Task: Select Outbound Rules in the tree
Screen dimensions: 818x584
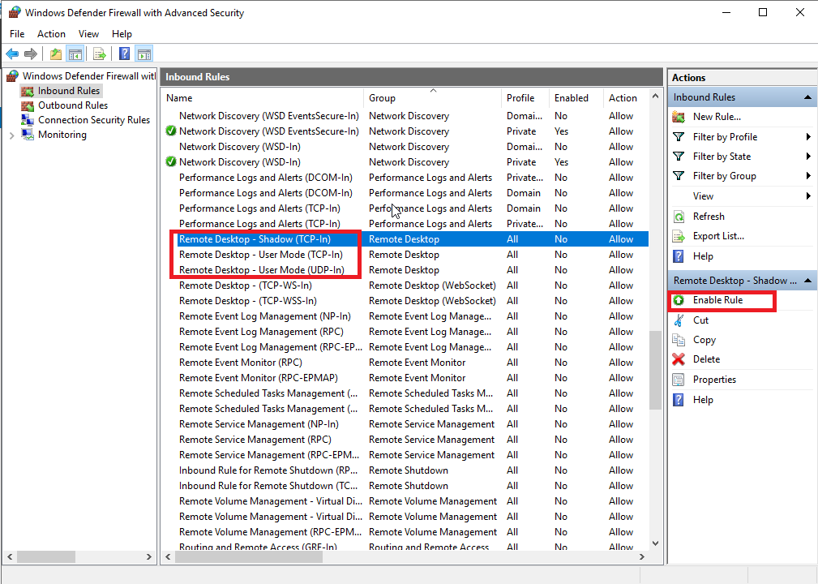Action: pyautogui.click(x=72, y=105)
